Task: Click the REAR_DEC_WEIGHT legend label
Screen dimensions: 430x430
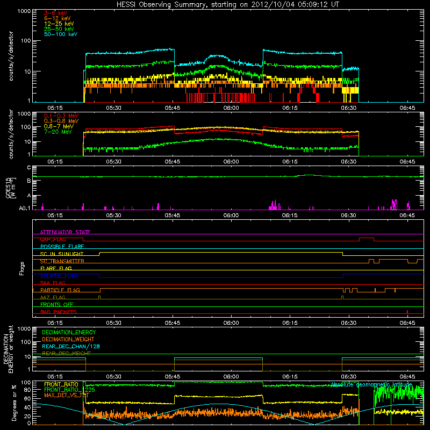Action: click(x=66, y=354)
